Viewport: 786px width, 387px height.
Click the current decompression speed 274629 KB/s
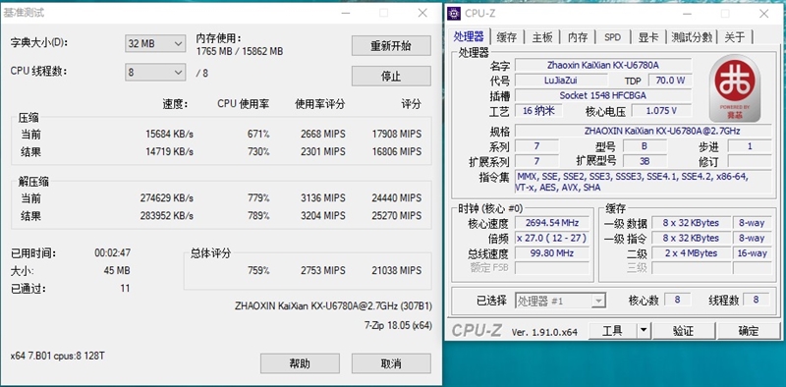(166, 198)
